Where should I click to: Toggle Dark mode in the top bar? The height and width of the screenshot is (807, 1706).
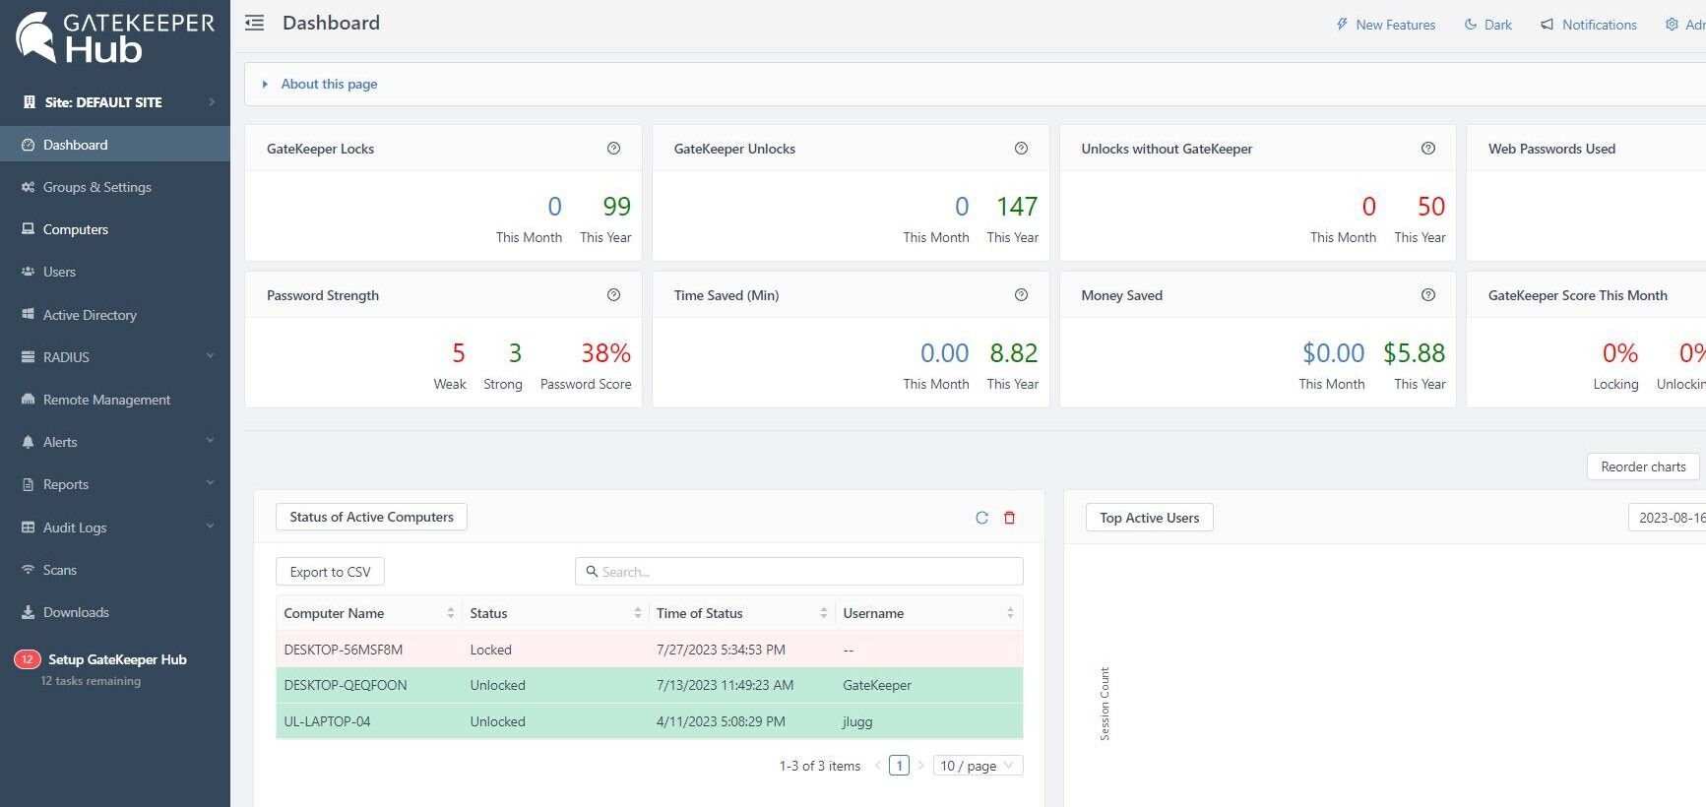tap(1487, 25)
